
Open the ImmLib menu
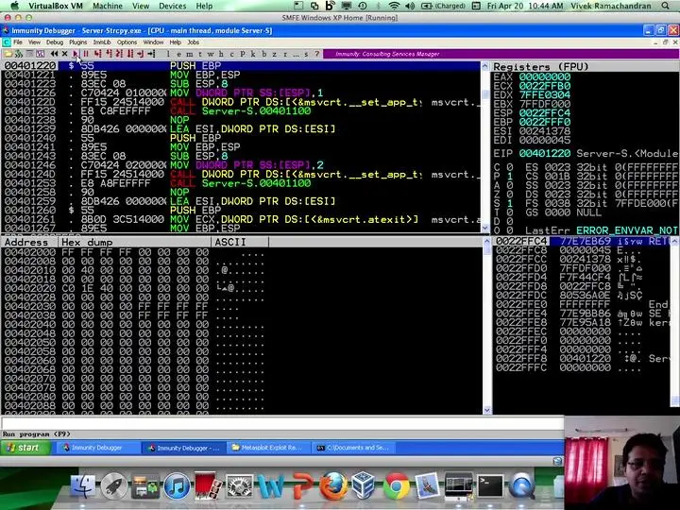tap(102, 42)
